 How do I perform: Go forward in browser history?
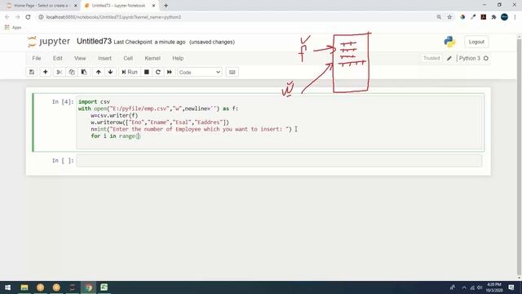[18, 17]
